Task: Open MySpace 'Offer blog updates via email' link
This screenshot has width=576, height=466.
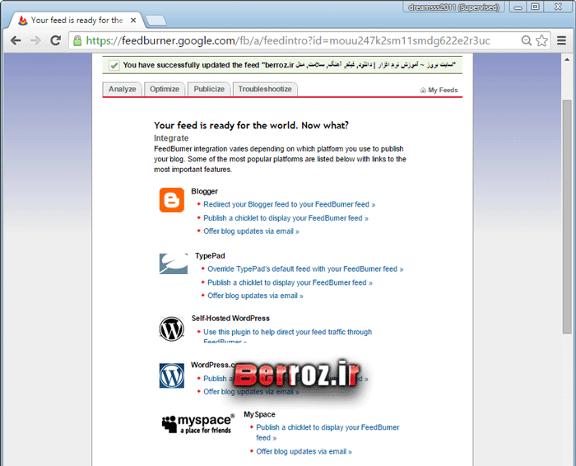Action: tap(304, 452)
